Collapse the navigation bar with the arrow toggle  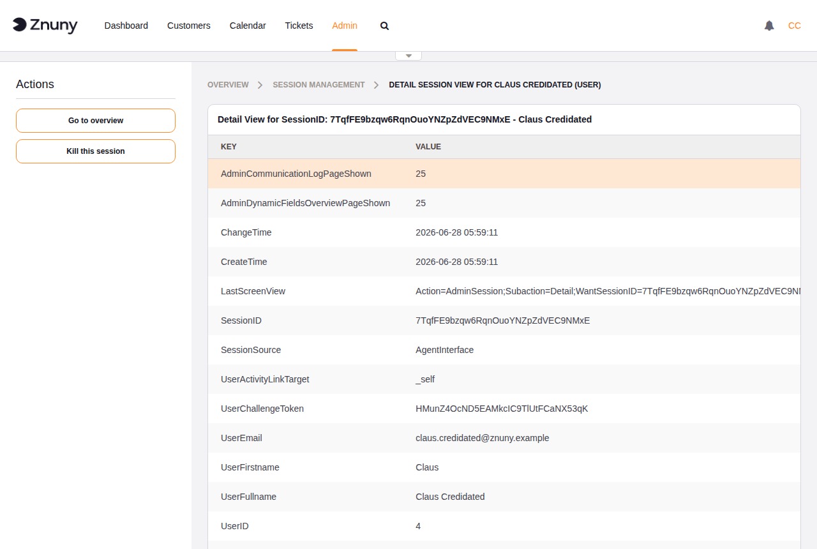pyautogui.click(x=408, y=56)
